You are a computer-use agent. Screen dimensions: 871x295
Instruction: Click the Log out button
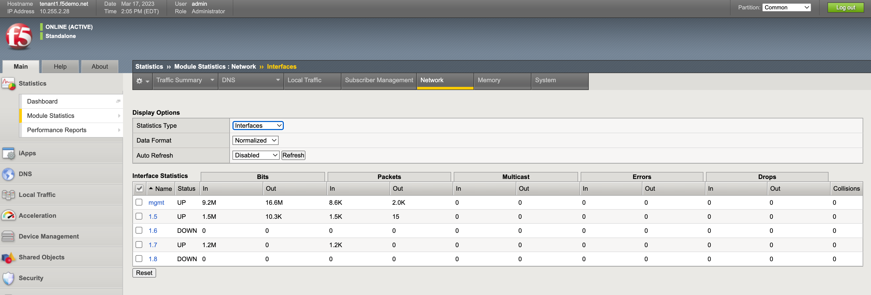846,8
